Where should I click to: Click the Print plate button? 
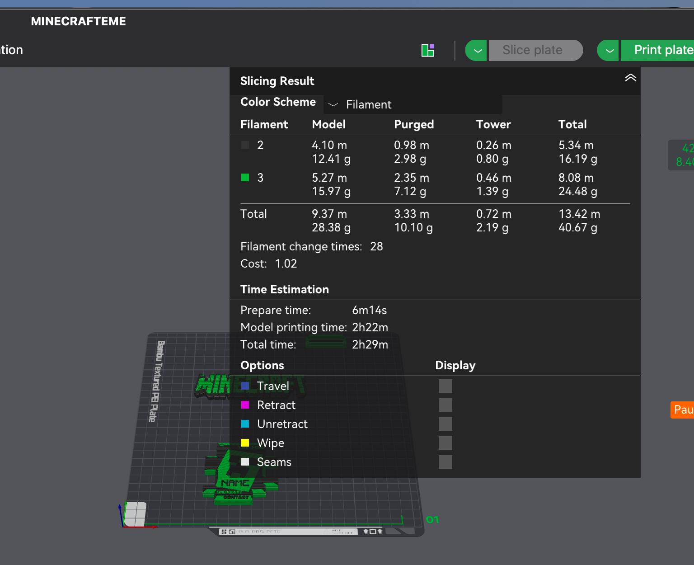[x=658, y=50]
